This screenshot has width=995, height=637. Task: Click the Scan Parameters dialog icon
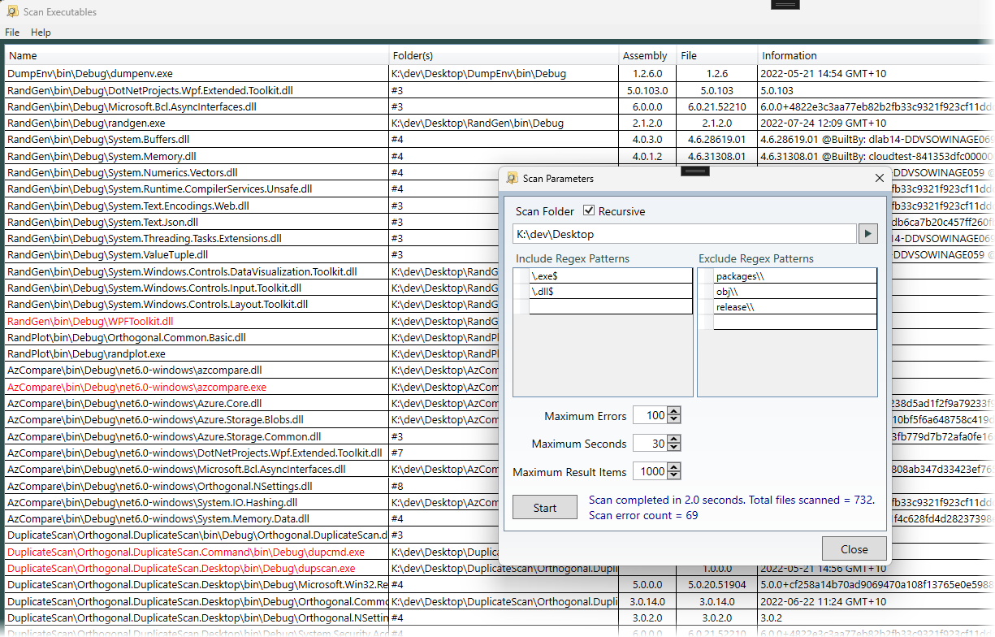pos(512,178)
